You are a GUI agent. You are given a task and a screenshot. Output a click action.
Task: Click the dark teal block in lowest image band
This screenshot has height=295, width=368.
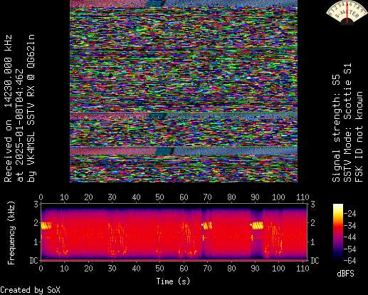(x=165, y=151)
